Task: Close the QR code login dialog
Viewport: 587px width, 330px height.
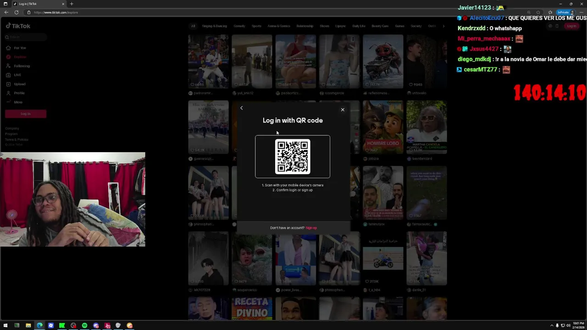Action: pyautogui.click(x=343, y=110)
